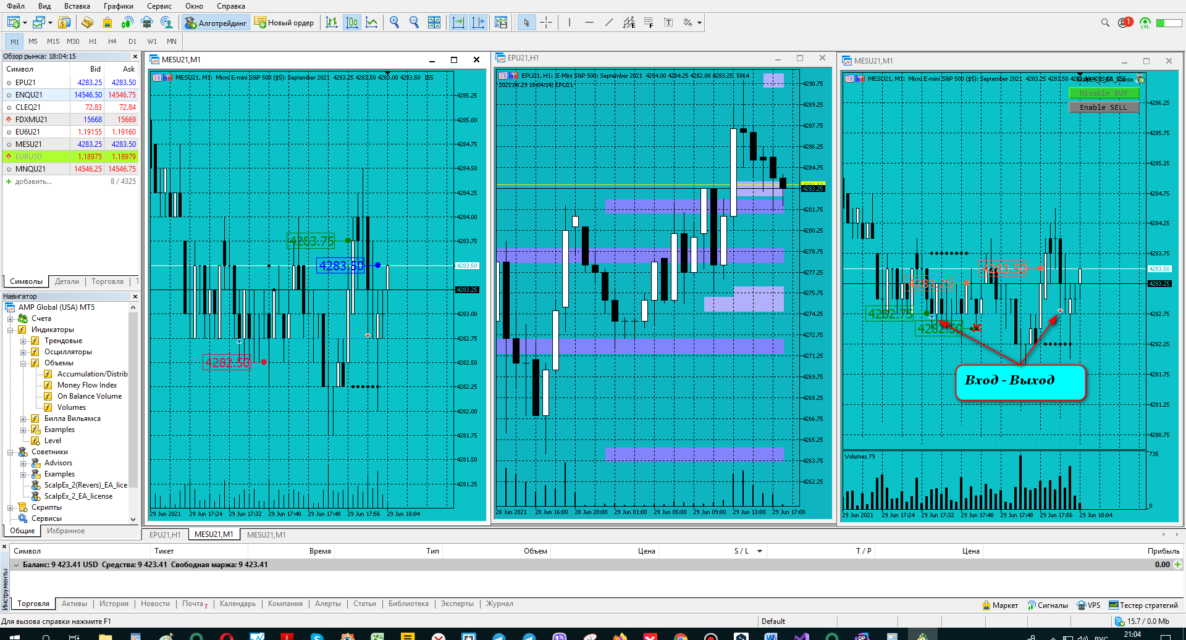Screen dimensions: 1186x640
Task: Open the Сервис menu
Action: tap(159, 6)
